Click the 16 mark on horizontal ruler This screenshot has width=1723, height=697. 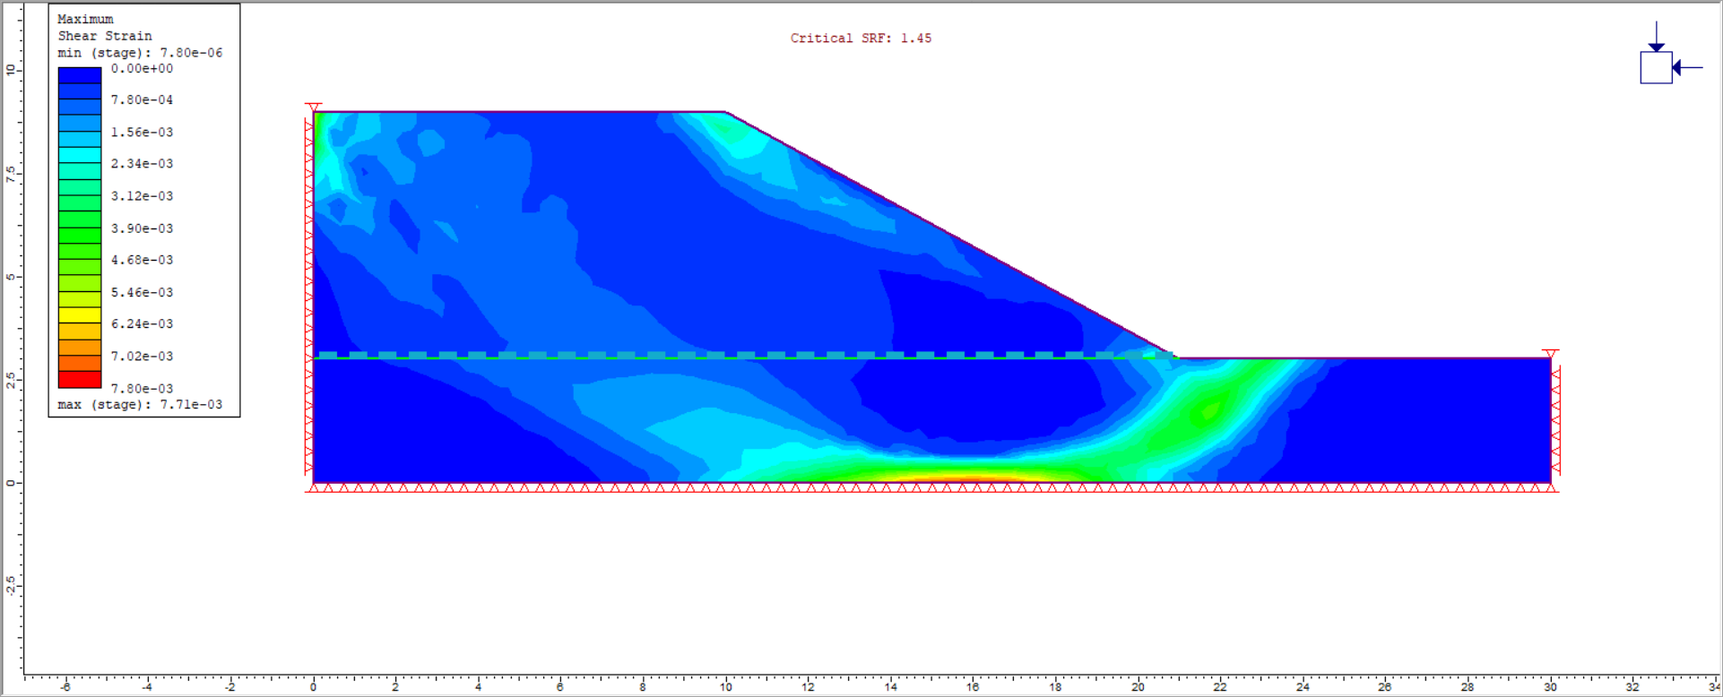pyautogui.click(x=973, y=687)
